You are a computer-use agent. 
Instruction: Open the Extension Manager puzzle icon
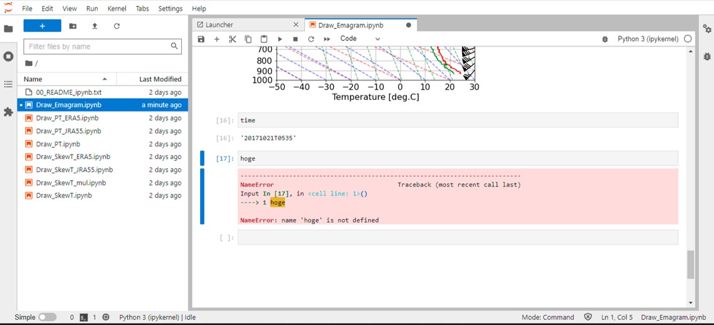click(x=8, y=112)
